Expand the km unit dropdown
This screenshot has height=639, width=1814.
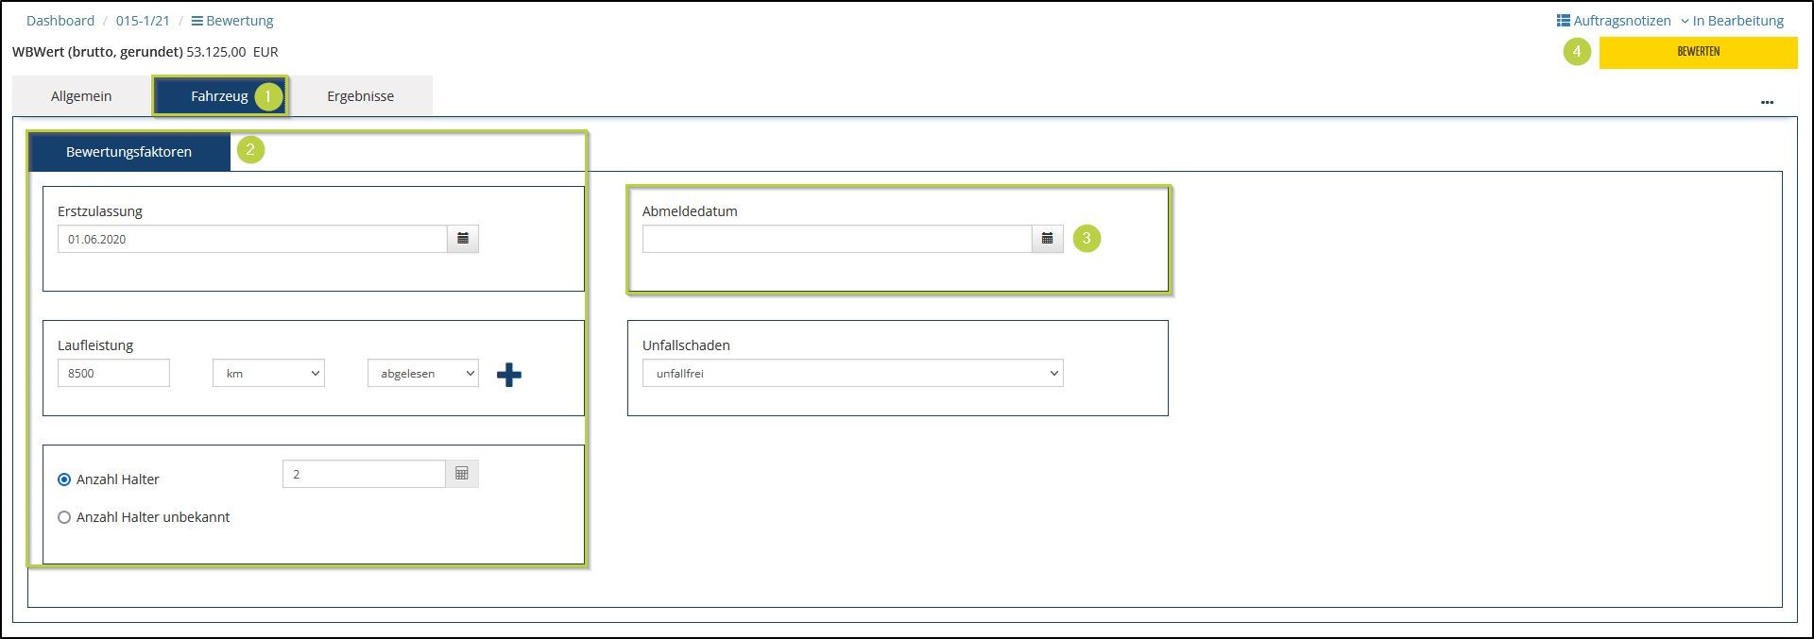tap(268, 374)
